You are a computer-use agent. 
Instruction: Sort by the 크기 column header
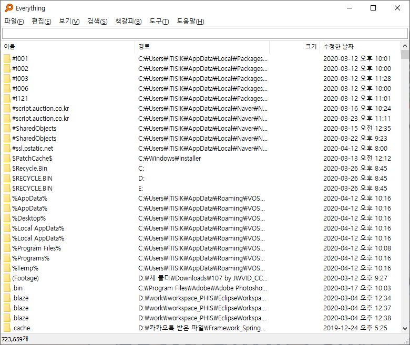tap(295, 47)
